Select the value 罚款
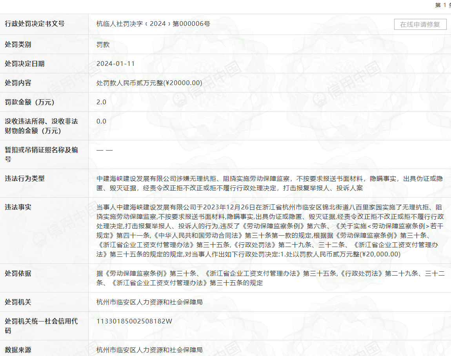451x356 pixels. pyautogui.click(x=103, y=45)
